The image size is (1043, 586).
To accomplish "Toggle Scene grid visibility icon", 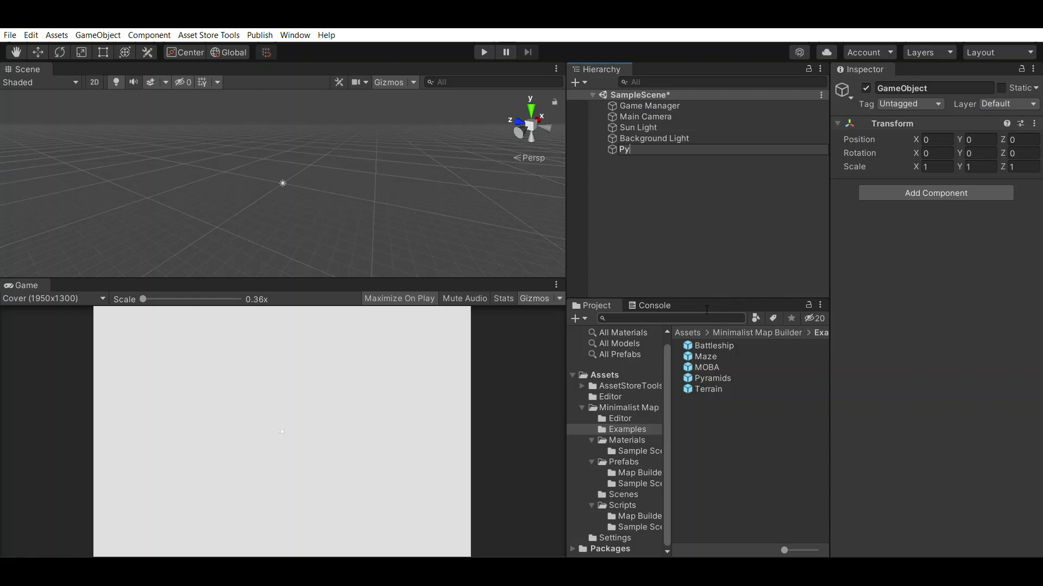I will tap(203, 82).
